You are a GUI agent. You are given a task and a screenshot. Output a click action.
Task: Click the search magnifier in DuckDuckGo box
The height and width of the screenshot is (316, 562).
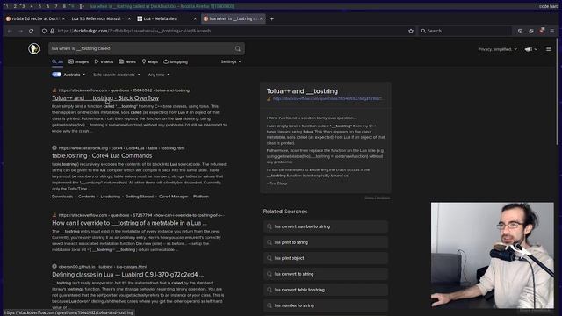(238, 49)
